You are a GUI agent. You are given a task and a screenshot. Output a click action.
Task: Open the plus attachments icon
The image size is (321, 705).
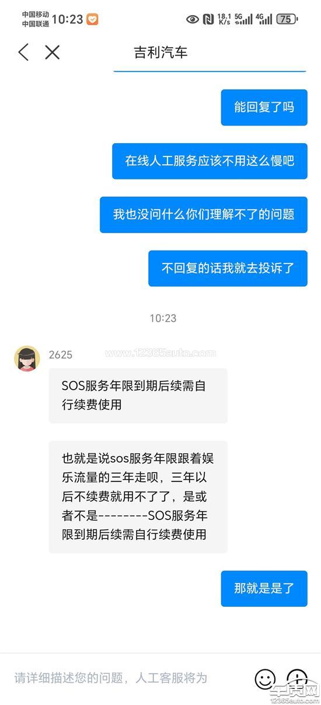point(297,678)
